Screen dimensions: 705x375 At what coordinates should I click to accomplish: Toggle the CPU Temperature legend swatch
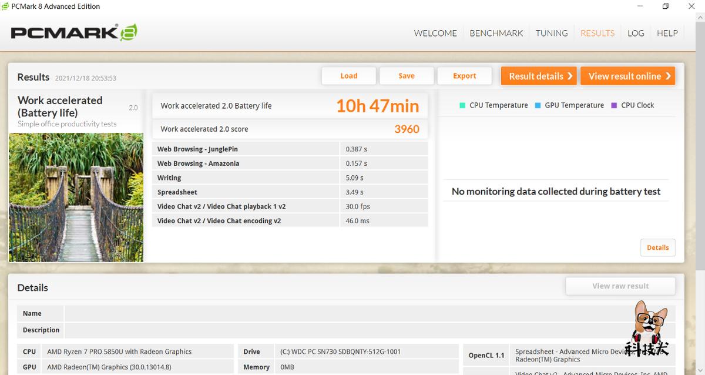tap(462, 105)
